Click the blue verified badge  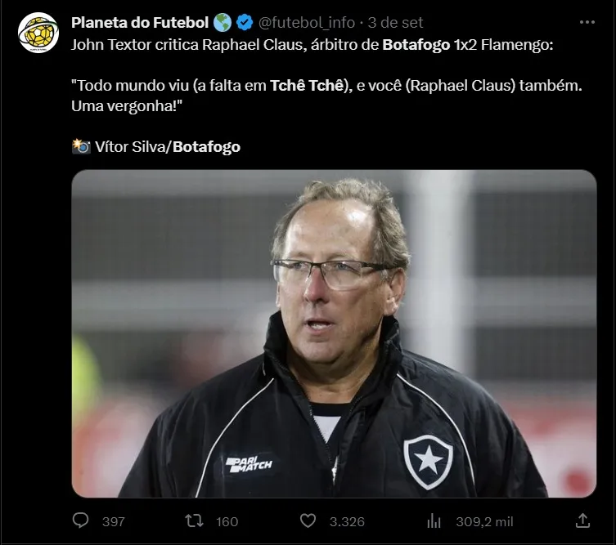[x=244, y=22]
